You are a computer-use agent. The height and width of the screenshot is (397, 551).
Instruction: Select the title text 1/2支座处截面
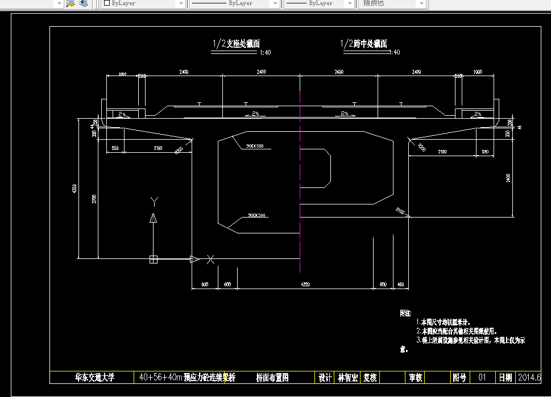tap(236, 44)
